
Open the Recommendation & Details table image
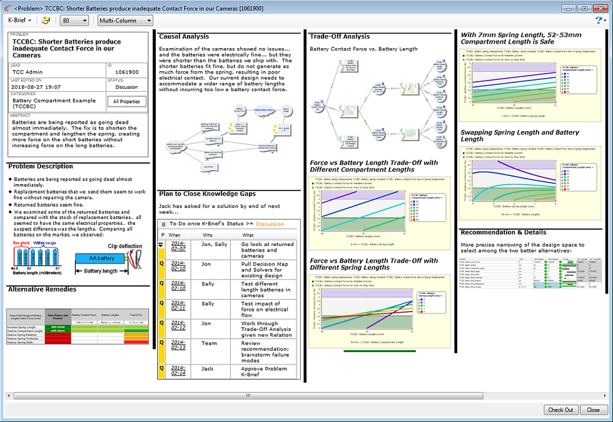click(x=530, y=273)
